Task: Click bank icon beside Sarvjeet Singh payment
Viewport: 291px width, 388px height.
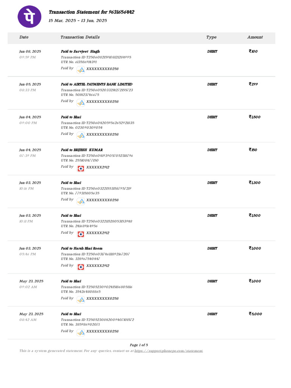Action: tap(81, 69)
